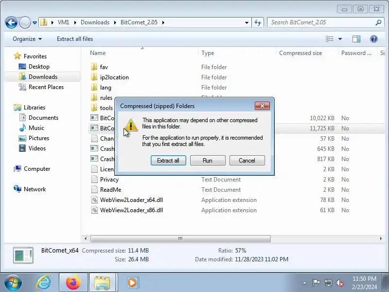Open Firefox from the taskbar

coord(73,283)
